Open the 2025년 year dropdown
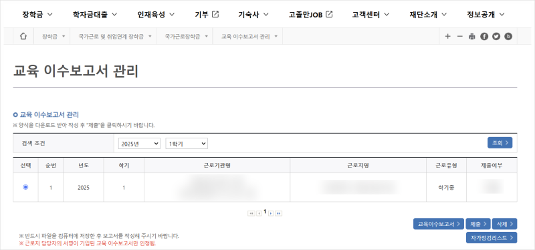 (x=139, y=144)
